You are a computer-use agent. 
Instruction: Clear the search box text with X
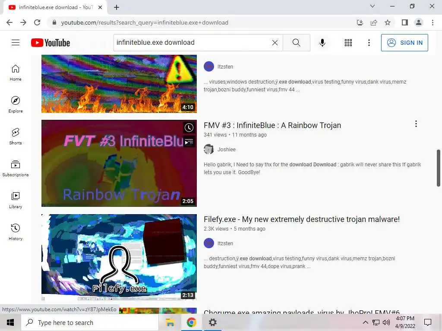[x=275, y=43]
